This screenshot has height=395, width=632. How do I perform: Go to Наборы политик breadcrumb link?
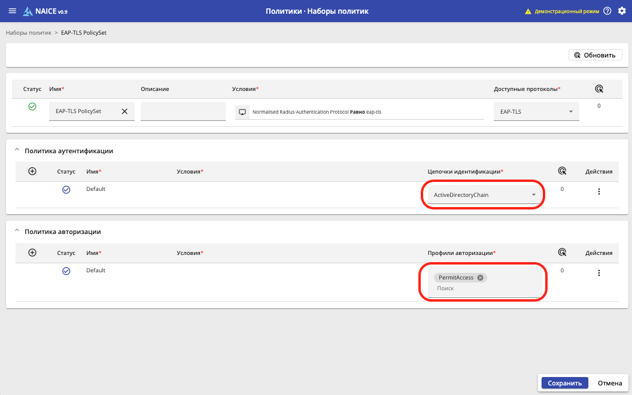(x=29, y=33)
